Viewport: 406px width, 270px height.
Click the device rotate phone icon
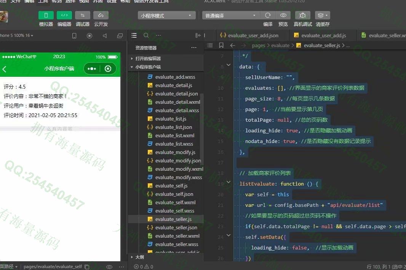[74, 36]
